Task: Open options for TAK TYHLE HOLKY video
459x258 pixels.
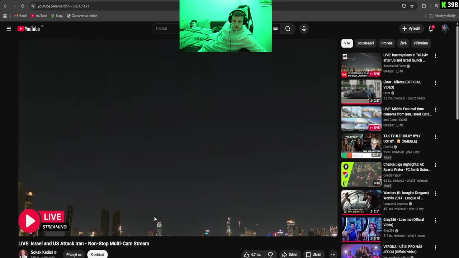Action: (x=435, y=137)
